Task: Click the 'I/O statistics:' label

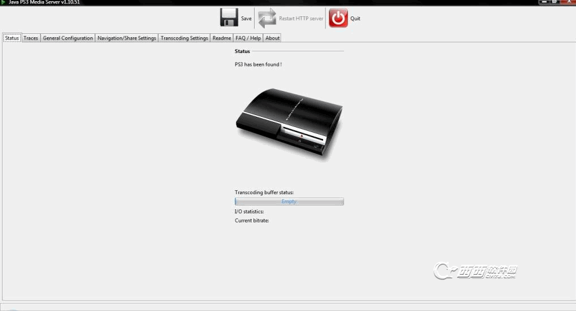Action: (249, 211)
